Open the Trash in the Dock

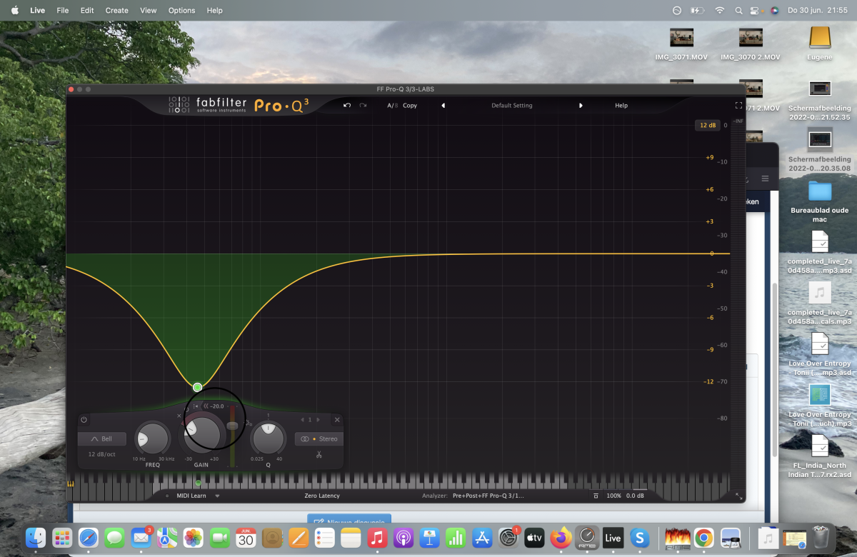pyautogui.click(x=821, y=538)
